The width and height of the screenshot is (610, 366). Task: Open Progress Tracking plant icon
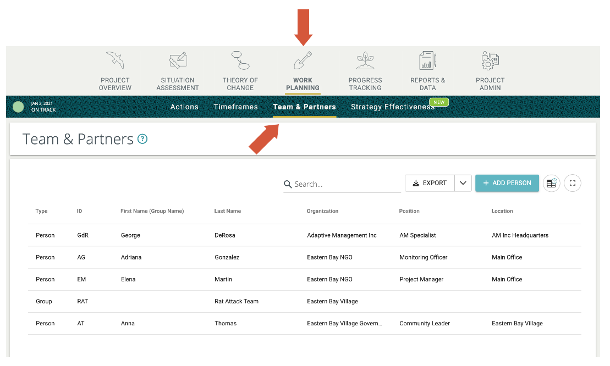coord(365,60)
